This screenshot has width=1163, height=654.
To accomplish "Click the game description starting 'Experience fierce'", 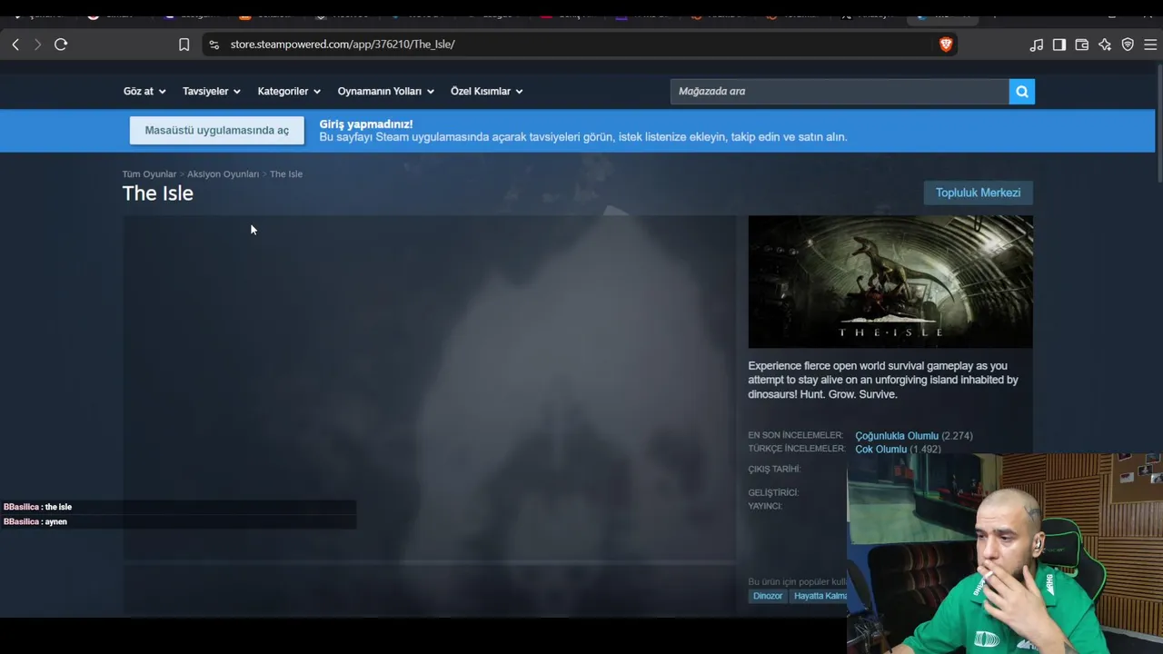I will [x=883, y=380].
